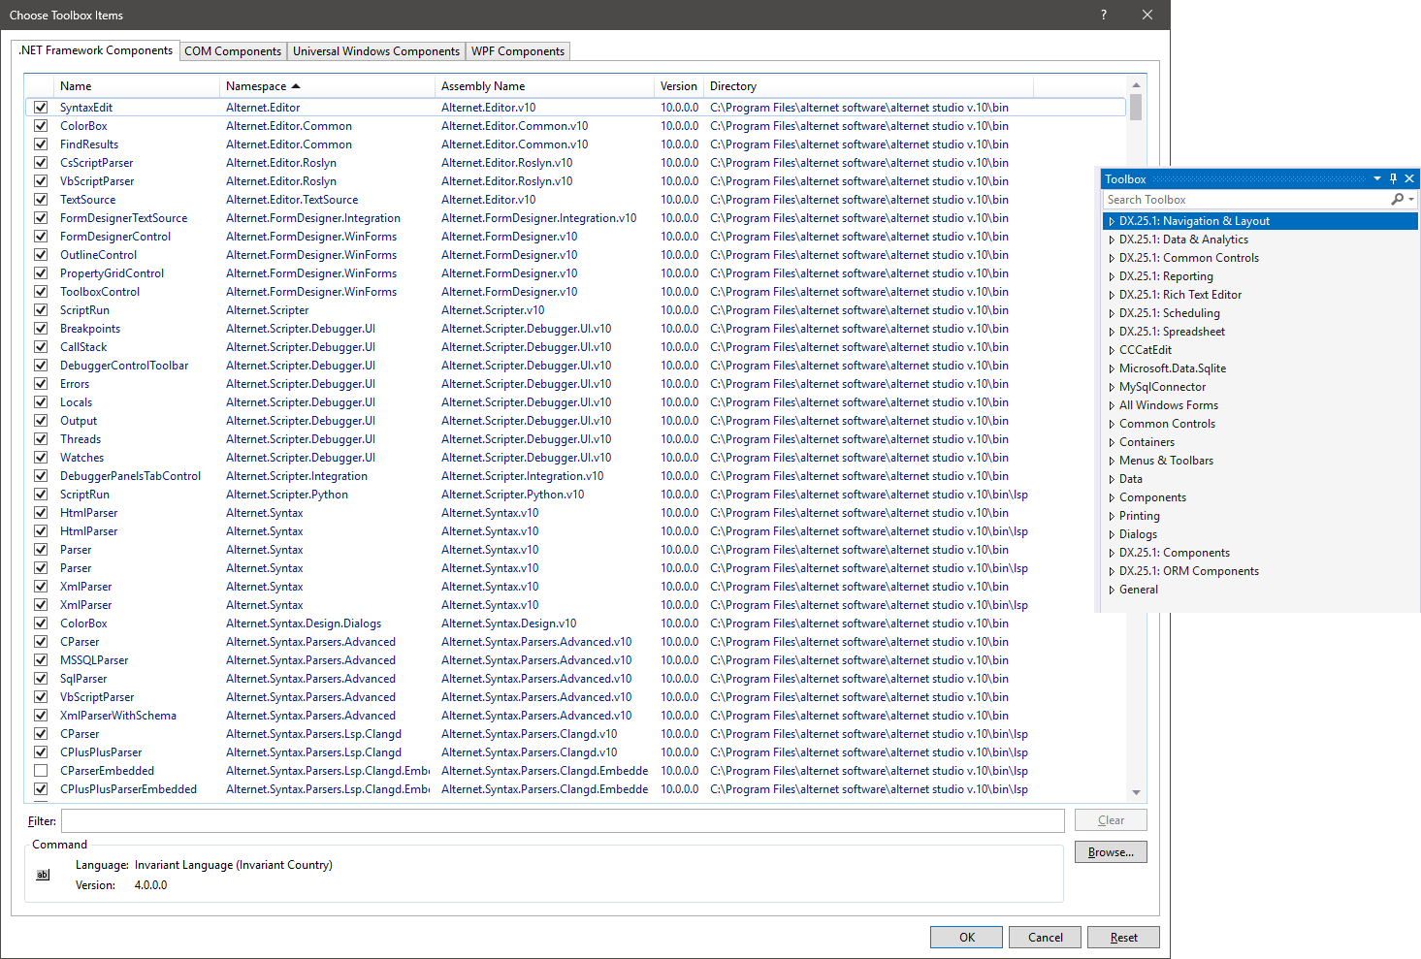
Task: Switch to the COM Components tab
Action: (233, 51)
